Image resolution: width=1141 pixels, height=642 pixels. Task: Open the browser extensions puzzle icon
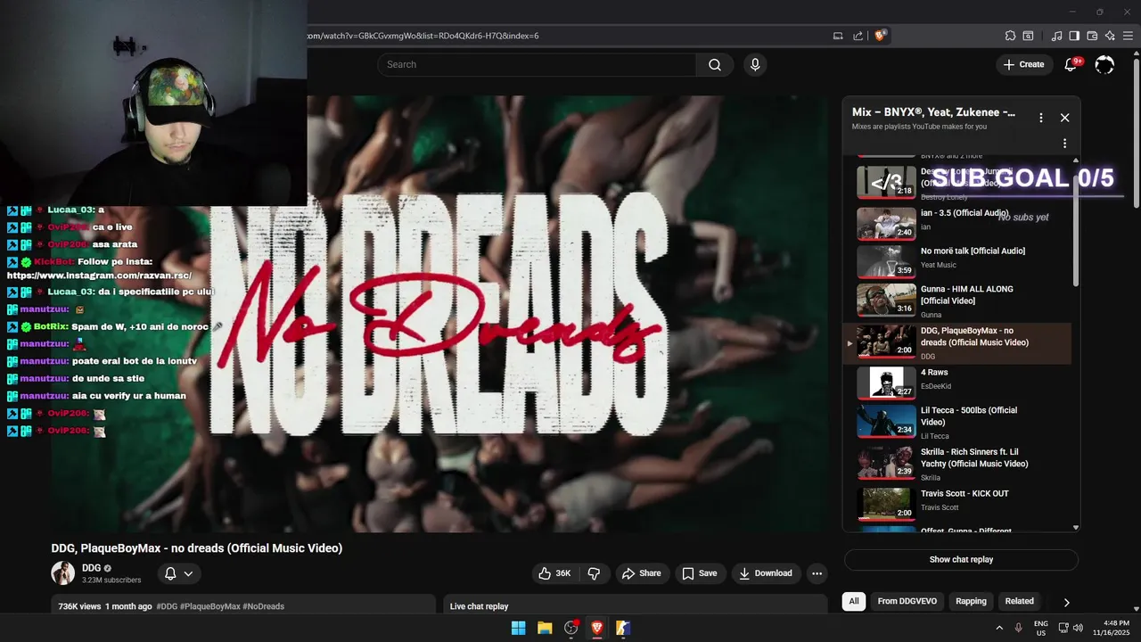point(1010,36)
